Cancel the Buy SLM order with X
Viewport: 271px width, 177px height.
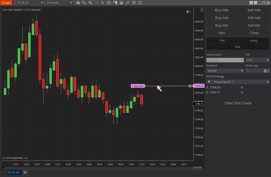coord(190,86)
